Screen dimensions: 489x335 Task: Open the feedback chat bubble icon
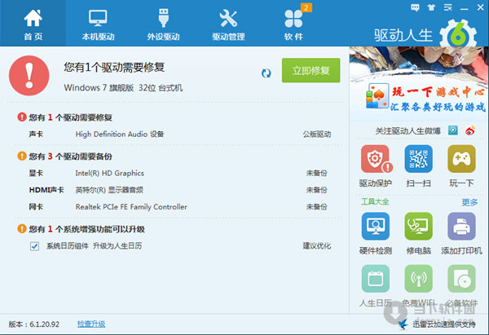[415, 7]
